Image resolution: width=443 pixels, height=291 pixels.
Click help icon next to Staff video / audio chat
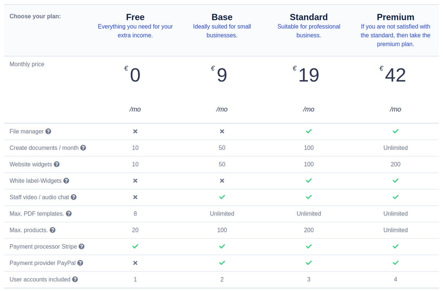[x=74, y=197]
